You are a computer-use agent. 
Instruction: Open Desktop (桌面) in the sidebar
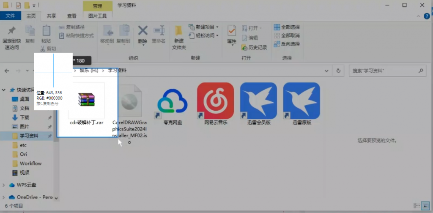(x=21, y=99)
